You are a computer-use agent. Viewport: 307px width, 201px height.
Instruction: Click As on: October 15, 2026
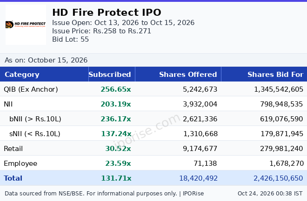point(46,60)
